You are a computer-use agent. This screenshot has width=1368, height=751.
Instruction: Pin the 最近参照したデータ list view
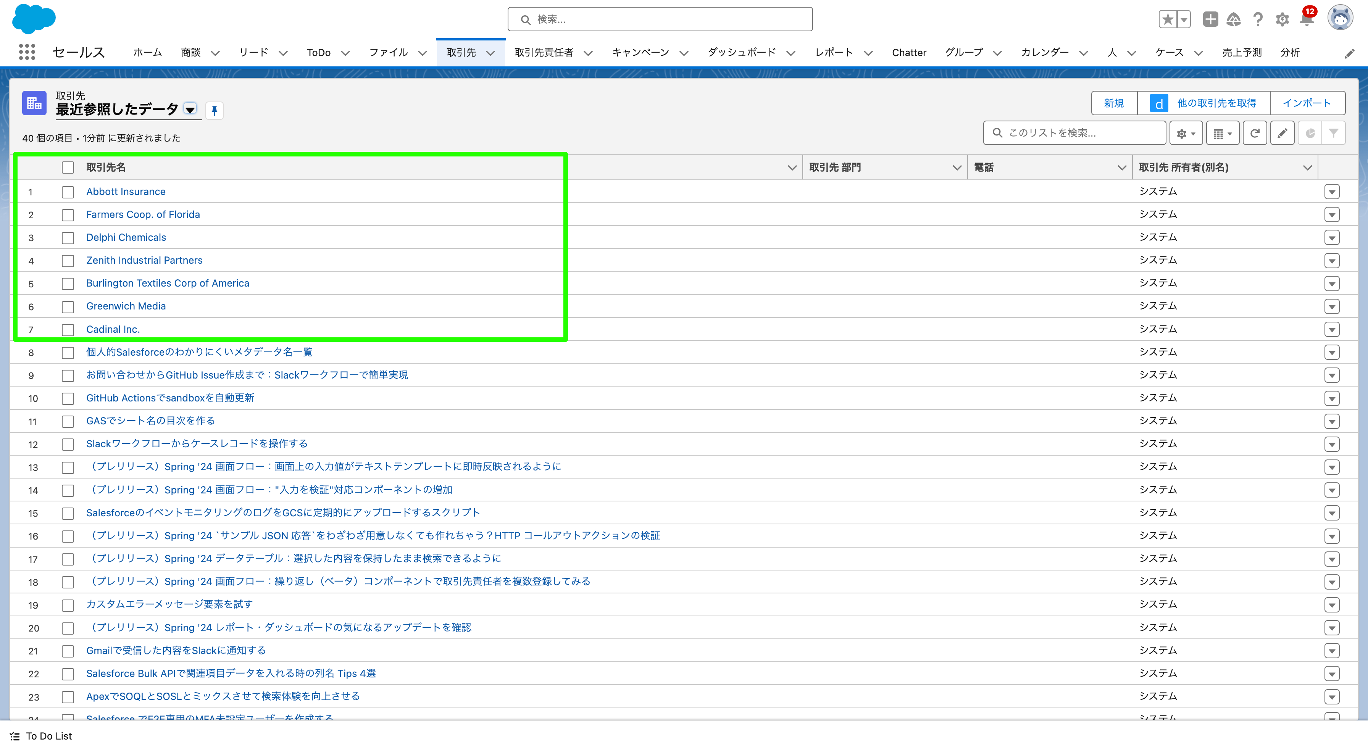click(x=215, y=110)
